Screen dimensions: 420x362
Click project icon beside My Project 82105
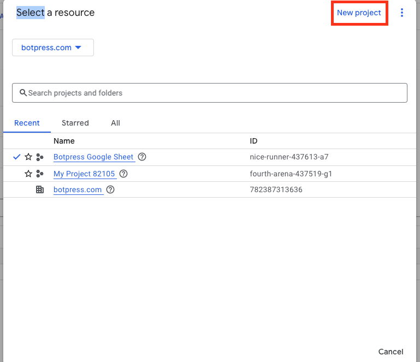(40, 174)
